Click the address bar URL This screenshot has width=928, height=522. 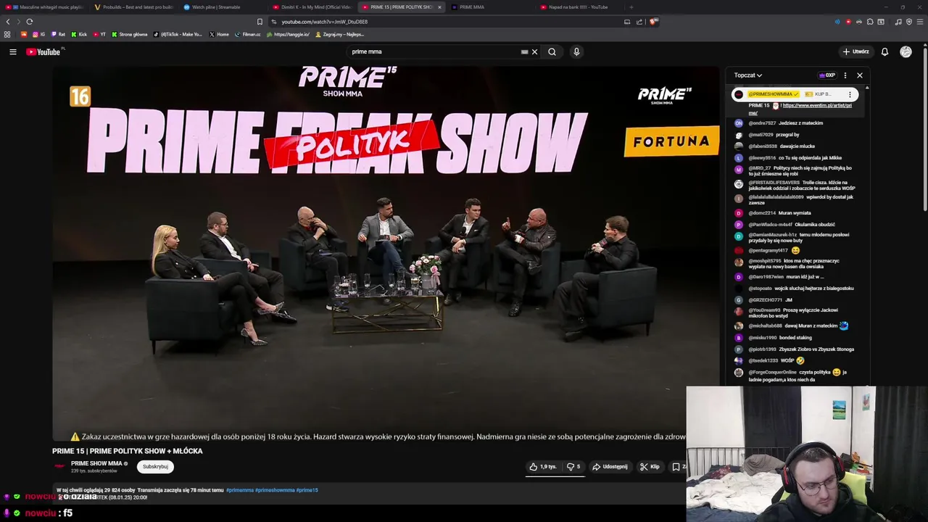pyautogui.click(x=325, y=22)
